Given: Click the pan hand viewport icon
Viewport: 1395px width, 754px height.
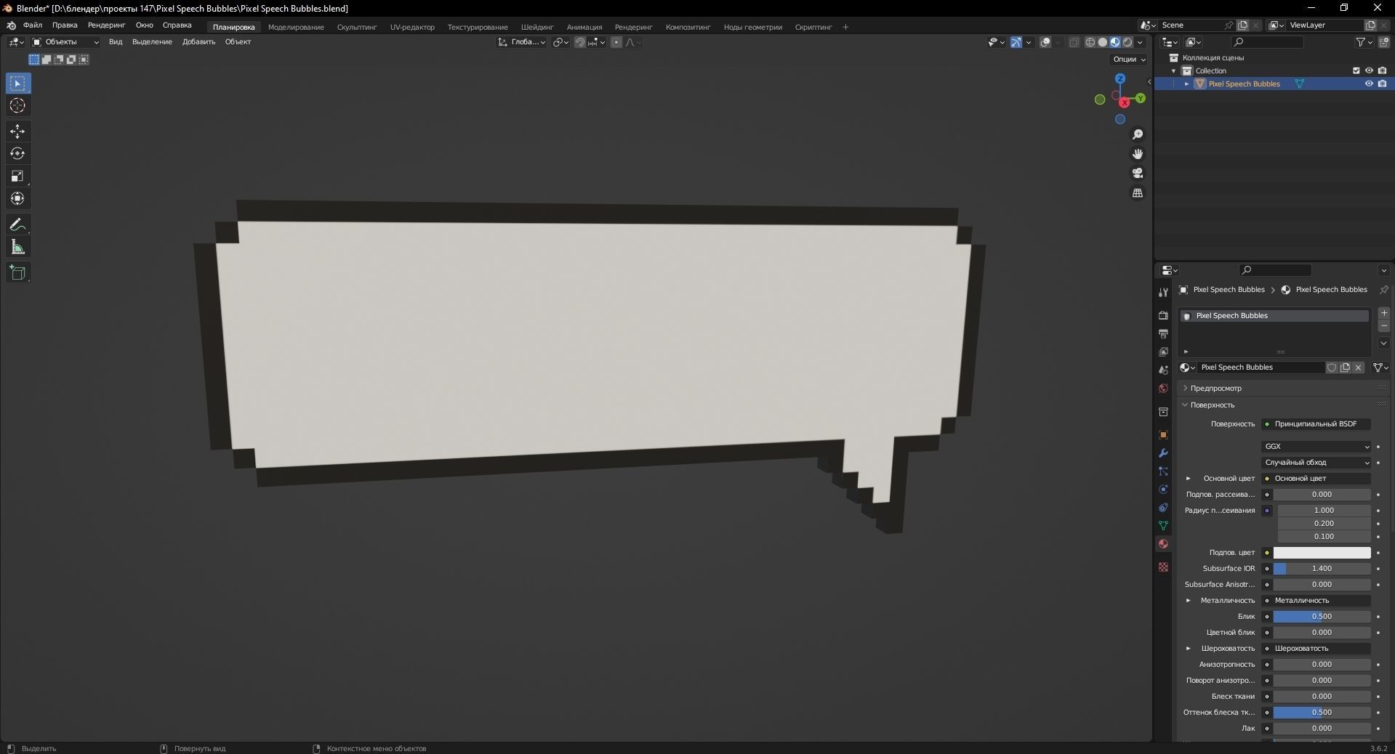Looking at the screenshot, I should [x=1138, y=154].
